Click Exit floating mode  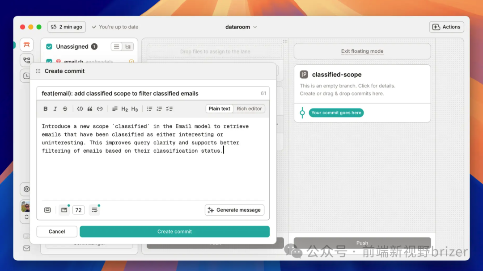coord(362,51)
